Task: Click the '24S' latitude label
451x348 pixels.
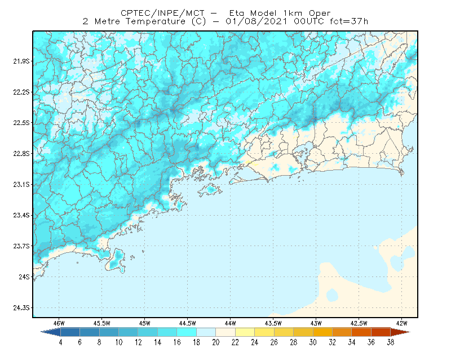Action: tap(24, 276)
